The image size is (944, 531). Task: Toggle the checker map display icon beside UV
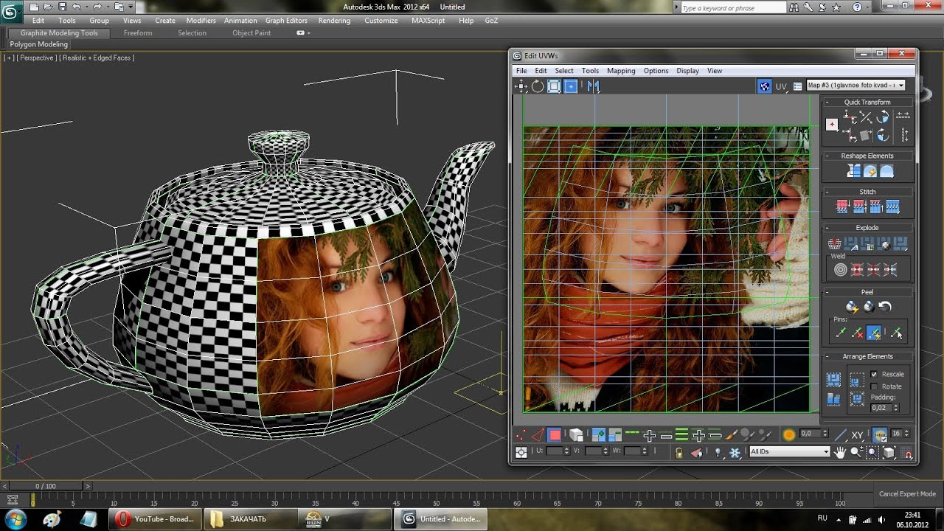(x=765, y=86)
